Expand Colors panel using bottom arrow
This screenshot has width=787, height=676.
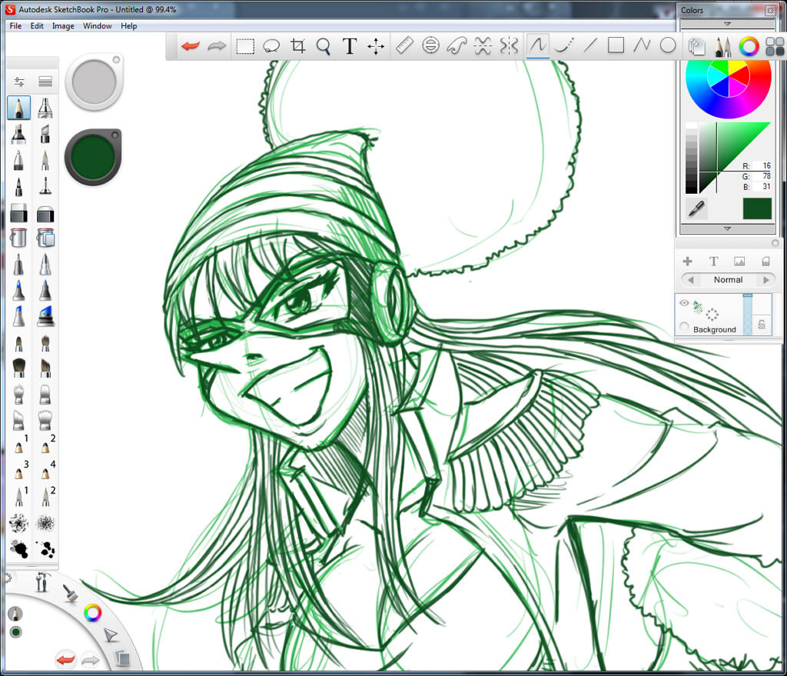click(x=727, y=228)
